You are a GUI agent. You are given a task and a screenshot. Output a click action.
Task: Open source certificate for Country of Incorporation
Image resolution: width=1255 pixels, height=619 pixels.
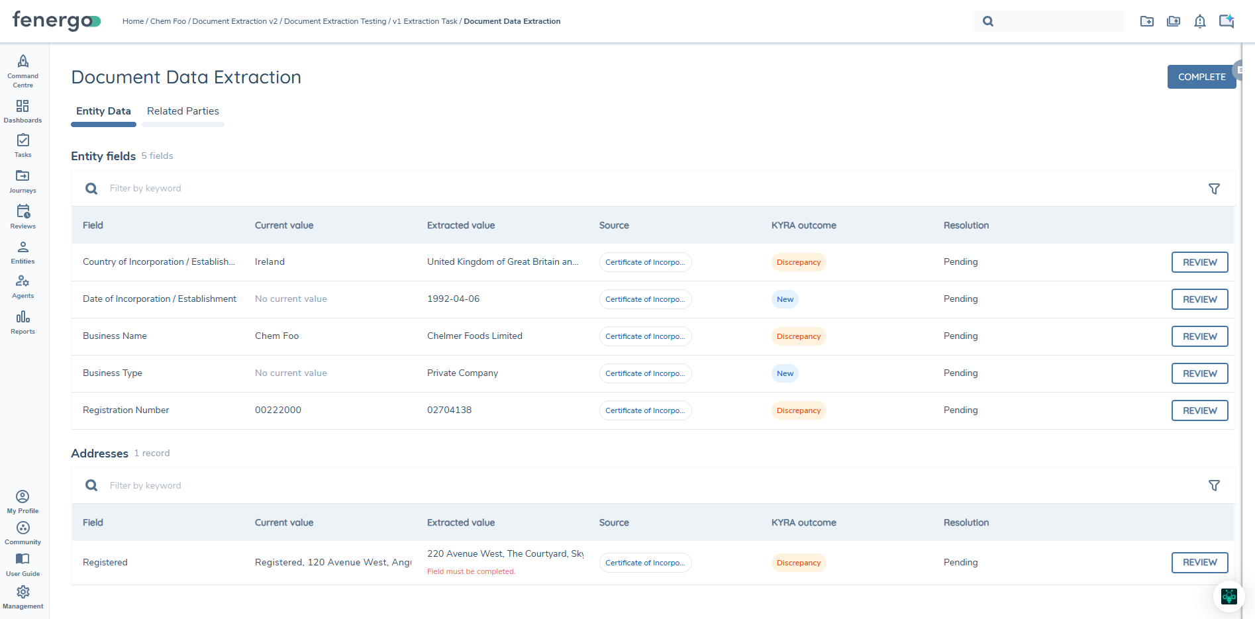pos(645,262)
